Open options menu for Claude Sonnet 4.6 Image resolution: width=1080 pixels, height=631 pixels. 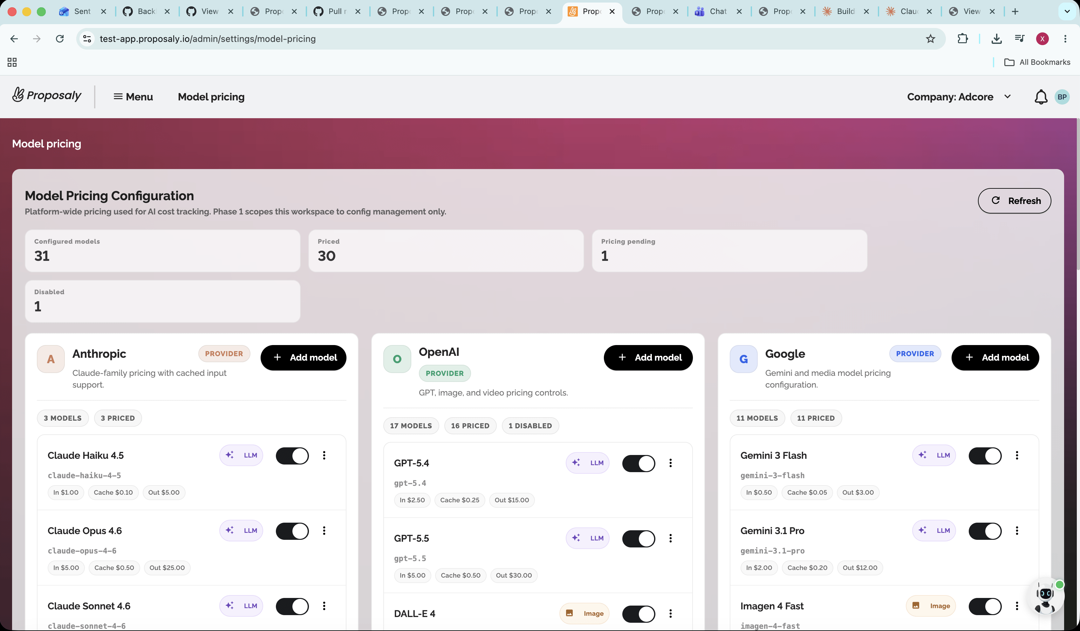pos(324,606)
